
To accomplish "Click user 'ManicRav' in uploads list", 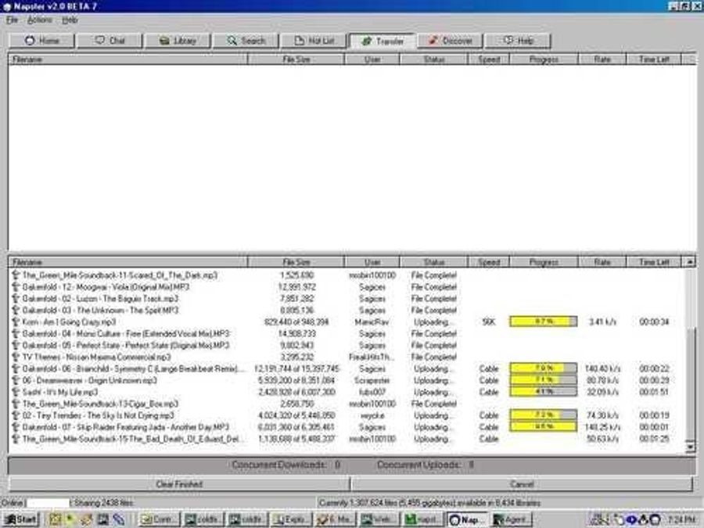I will (x=372, y=322).
